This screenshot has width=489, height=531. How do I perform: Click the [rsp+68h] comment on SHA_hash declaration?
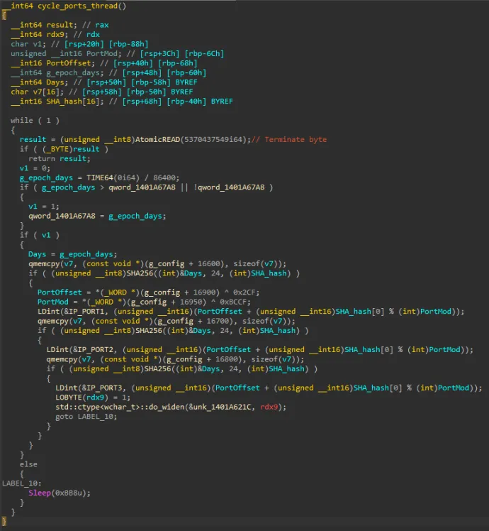(x=142, y=102)
